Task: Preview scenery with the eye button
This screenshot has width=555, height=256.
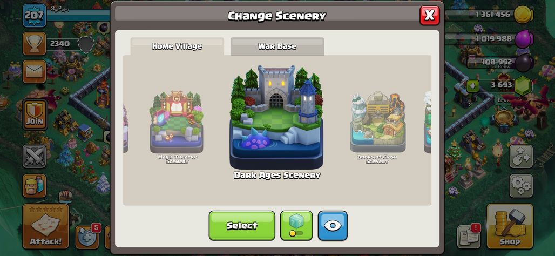Action: pyautogui.click(x=333, y=226)
